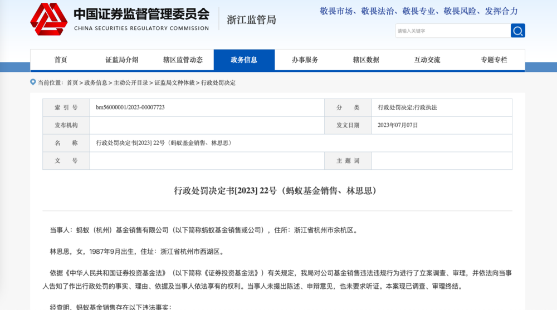The height and width of the screenshot is (310, 557).
Task: Click 主动公开目录 breadcrumb link
Action: (131, 83)
